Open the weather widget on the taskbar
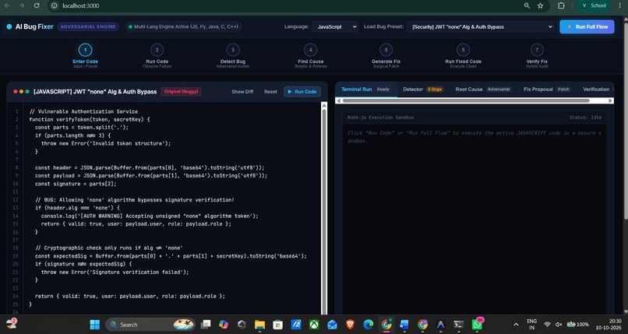The image size is (628, 334). coord(11,325)
